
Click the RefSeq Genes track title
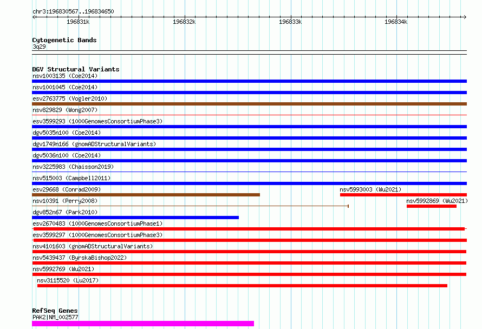tap(55, 311)
